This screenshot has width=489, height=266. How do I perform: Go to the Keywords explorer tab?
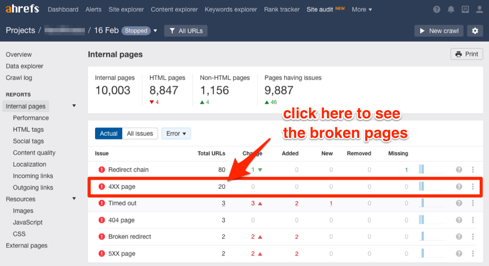pyautogui.click(x=231, y=10)
